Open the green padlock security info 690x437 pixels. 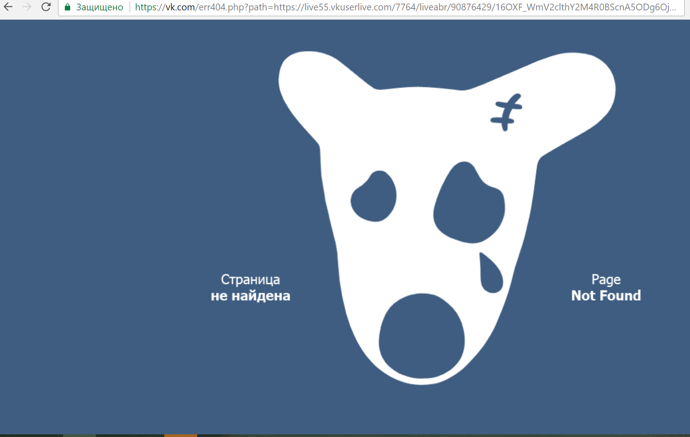pos(68,7)
